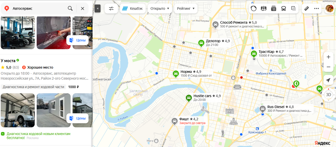Apply the Кешбэк filter

(133, 8)
